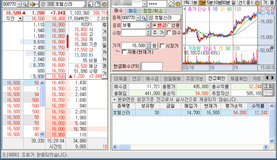This screenshot has width=277, height=160.
Task: Click the second split-layout page icon in quote panel
Action: 97,4
